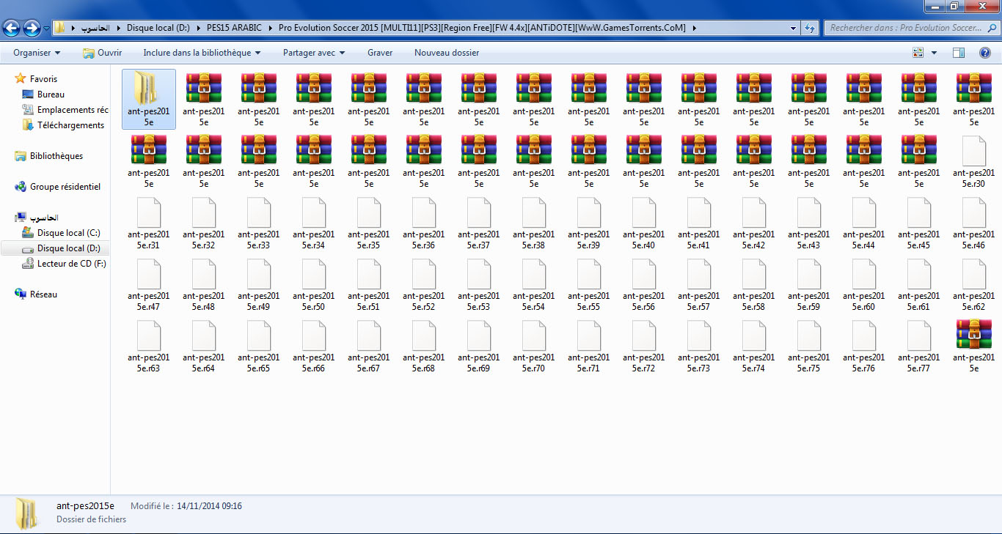Open 'Inclure dans la bibliothèque' menu
Screen dimensions: 1002x534
click(x=202, y=53)
